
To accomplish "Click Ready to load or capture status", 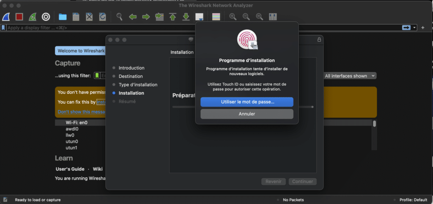I will [38, 200].
